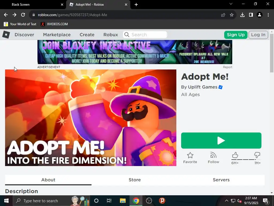The image size is (274, 206).
Task: Close the Black Screen tab
Action: coord(62,5)
